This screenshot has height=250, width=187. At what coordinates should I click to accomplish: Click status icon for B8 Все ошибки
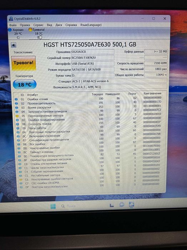[19, 144]
